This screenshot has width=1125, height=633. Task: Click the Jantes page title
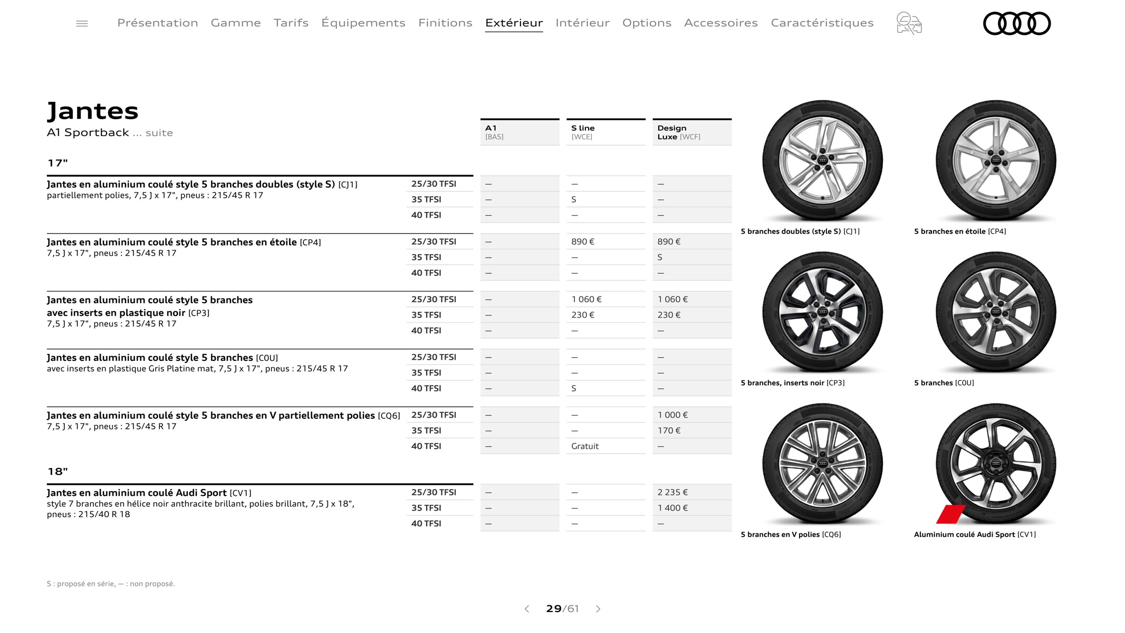(x=93, y=111)
